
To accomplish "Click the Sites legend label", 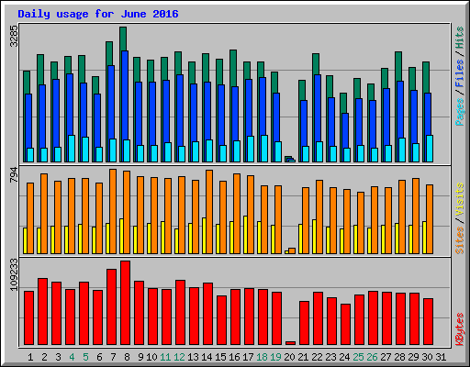I will coord(460,240).
